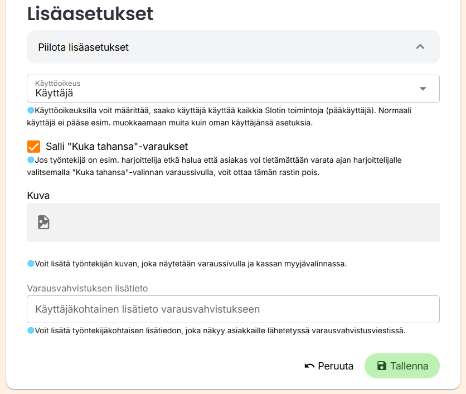466x394 pixels.
Task: Click the upward chevron in Piilota lisäasetukset
Action: coord(420,47)
